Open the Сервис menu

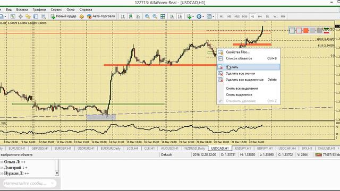(56, 10)
